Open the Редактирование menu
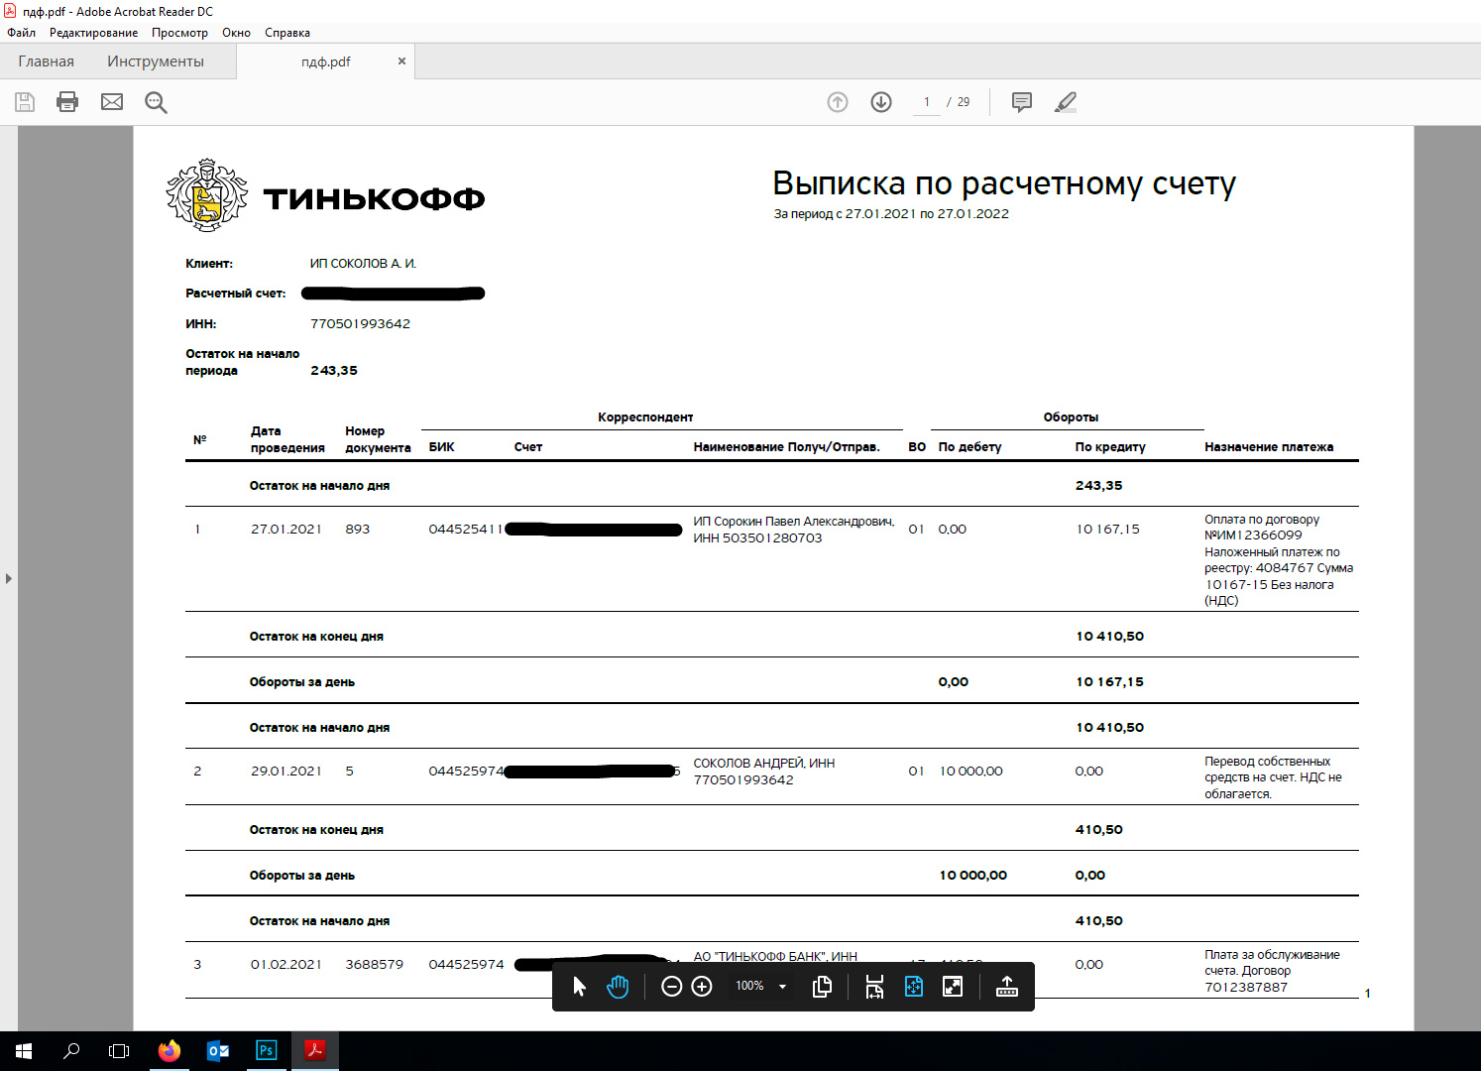 click(x=94, y=33)
